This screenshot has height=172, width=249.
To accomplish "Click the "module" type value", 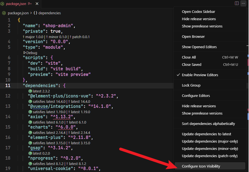I will pyautogui.click(x=53, y=47).
